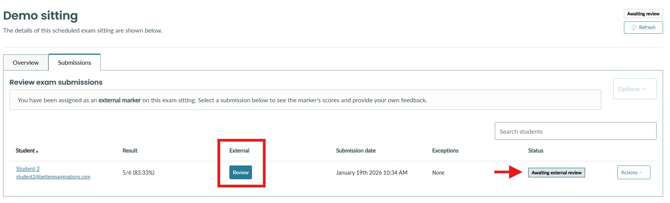The width and height of the screenshot is (670, 203).
Task: Expand the Actions dropdown for Student 2
Action: click(x=633, y=172)
